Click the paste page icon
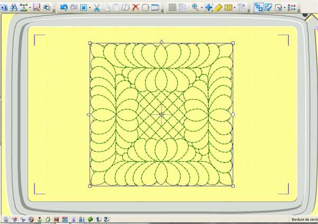Viewport: 318px width, 224px height. click(117, 8)
